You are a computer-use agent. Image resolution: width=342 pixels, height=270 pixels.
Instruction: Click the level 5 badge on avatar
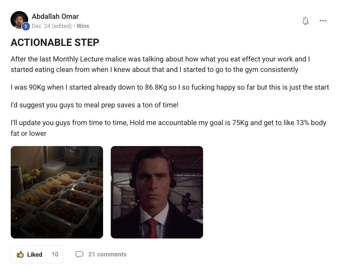(x=26, y=26)
